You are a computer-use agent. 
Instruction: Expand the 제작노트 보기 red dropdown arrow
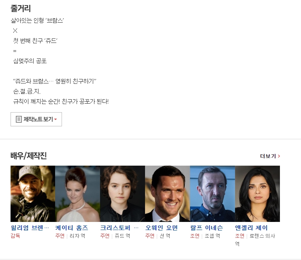(56, 119)
